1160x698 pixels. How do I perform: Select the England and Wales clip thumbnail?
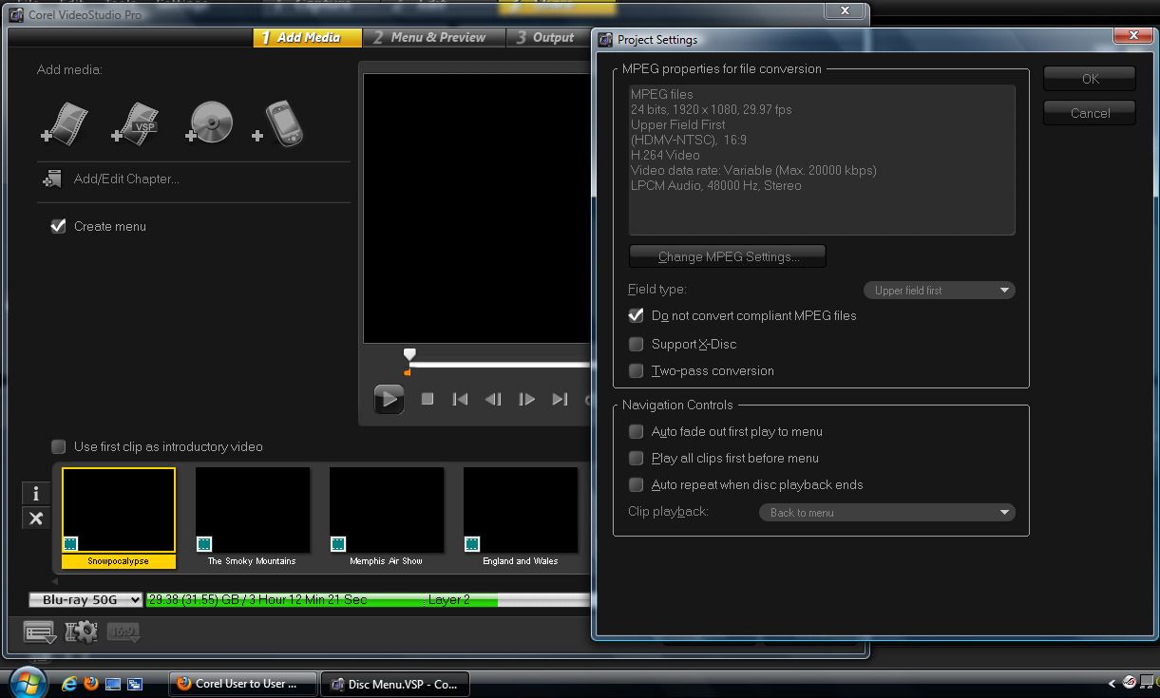click(x=521, y=511)
